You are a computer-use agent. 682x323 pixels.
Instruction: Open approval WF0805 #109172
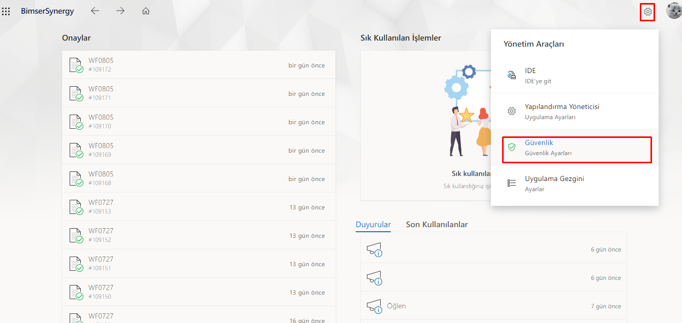199,65
